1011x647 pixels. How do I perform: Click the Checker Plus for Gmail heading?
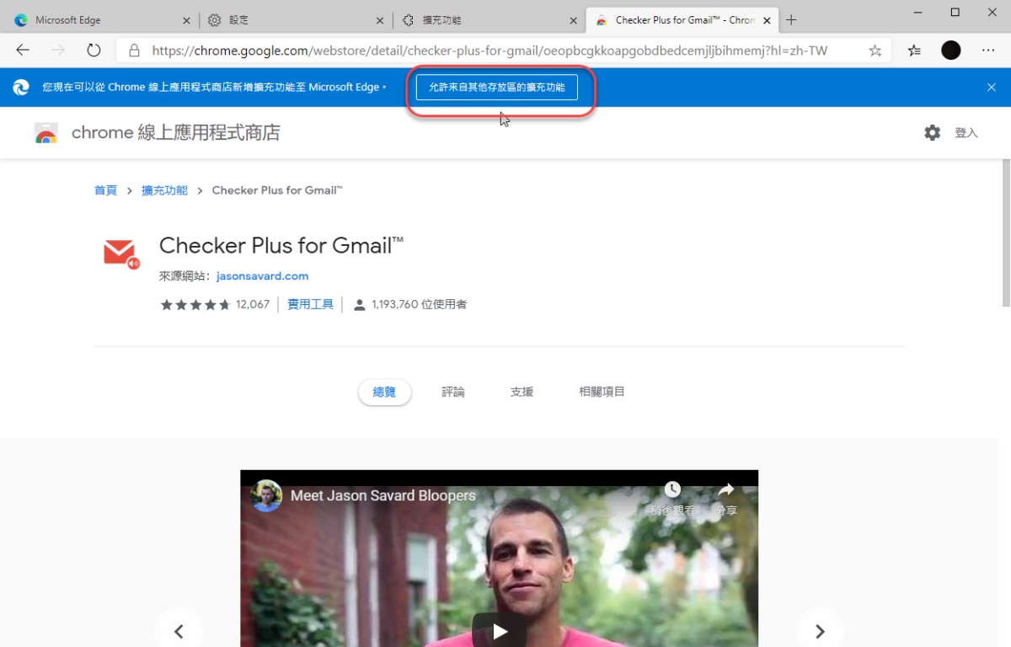[281, 246]
